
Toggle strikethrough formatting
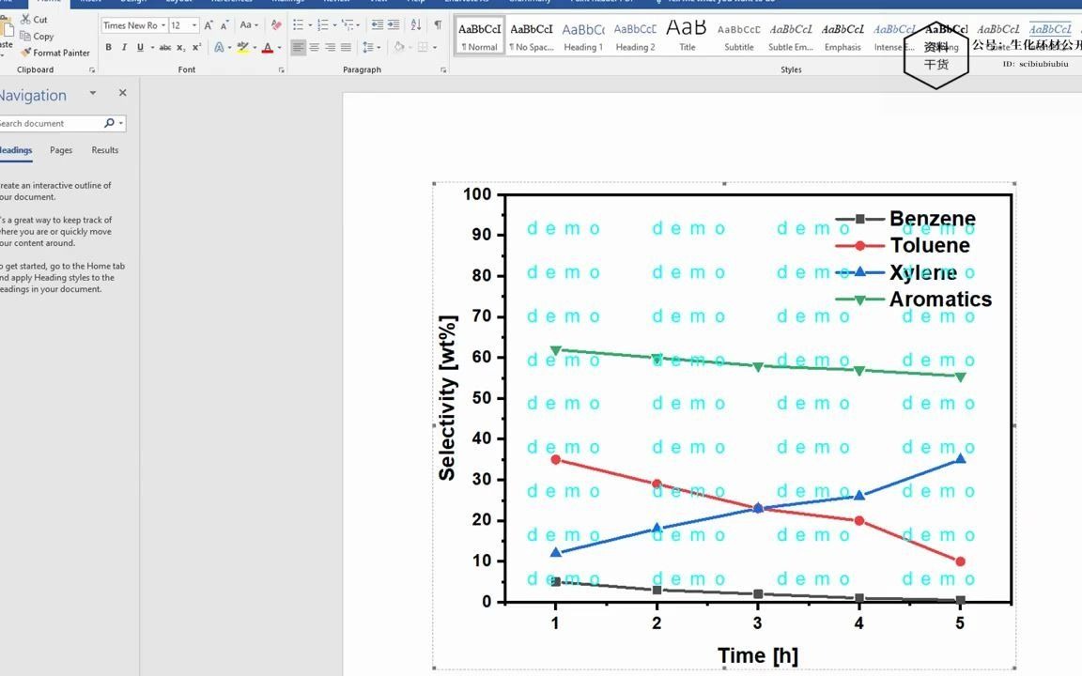pyautogui.click(x=165, y=48)
